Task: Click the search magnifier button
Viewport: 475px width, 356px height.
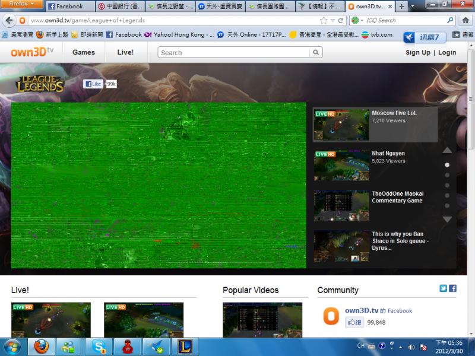Action: tap(318, 53)
